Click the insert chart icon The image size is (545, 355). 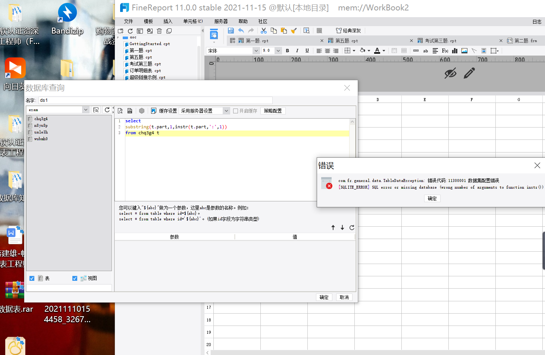click(x=455, y=51)
